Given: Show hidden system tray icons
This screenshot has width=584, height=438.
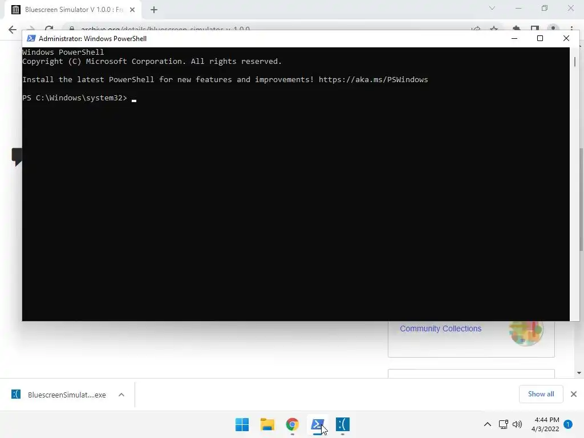Looking at the screenshot, I should point(487,424).
